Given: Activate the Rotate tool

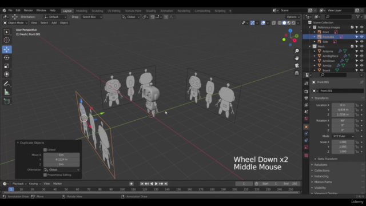Looking at the screenshot, I should pyautogui.click(x=6, y=57).
